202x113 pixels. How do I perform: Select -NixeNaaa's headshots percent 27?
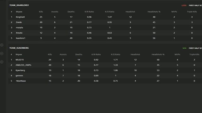point(158,81)
